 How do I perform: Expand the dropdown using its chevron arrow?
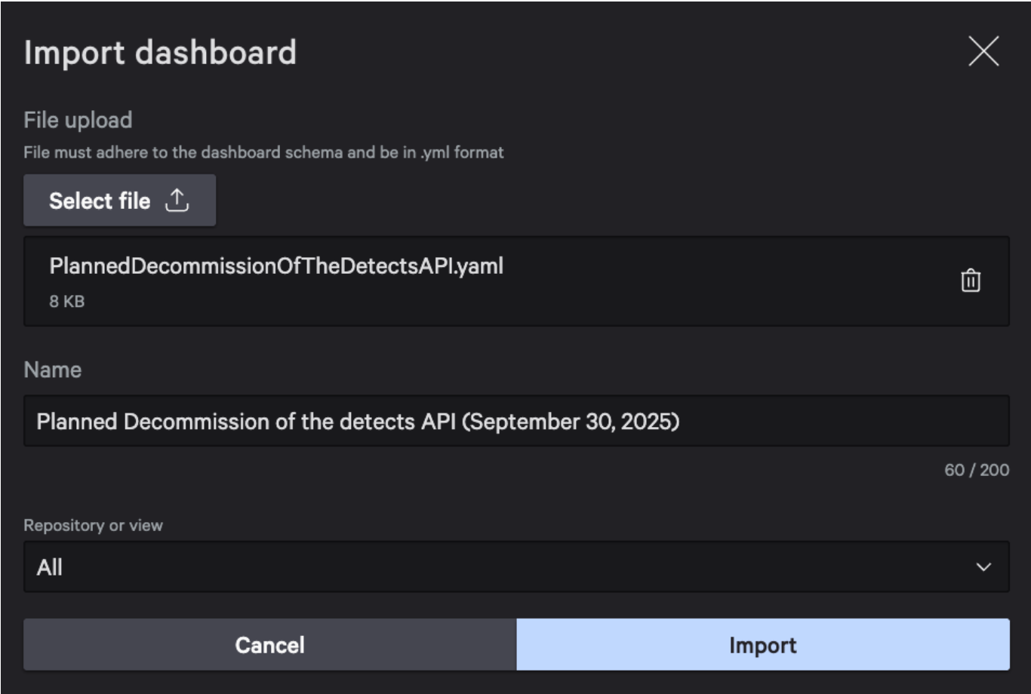[983, 567]
